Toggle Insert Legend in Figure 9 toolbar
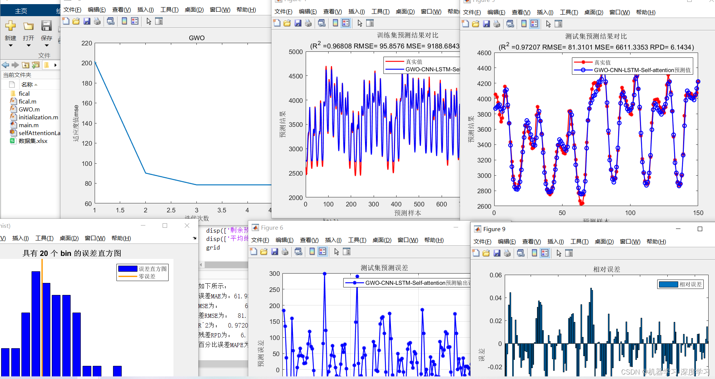Viewport: 715px width, 379px height. (545, 253)
